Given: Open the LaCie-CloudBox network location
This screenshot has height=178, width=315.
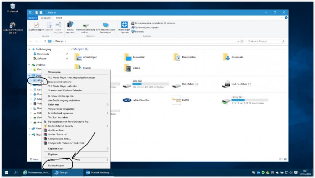Looking at the screenshot, I should (127, 100).
